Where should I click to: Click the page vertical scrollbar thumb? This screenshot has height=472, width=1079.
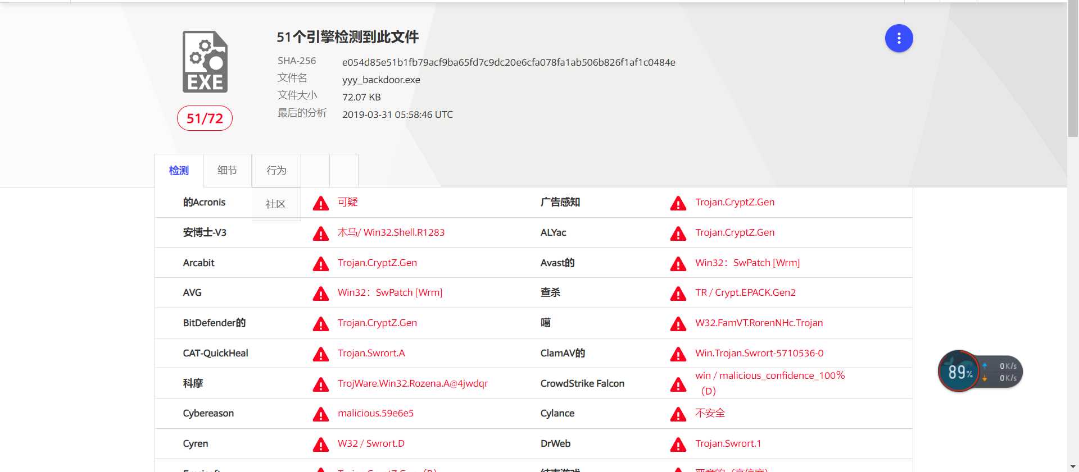pyautogui.click(x=1073, y=70)
